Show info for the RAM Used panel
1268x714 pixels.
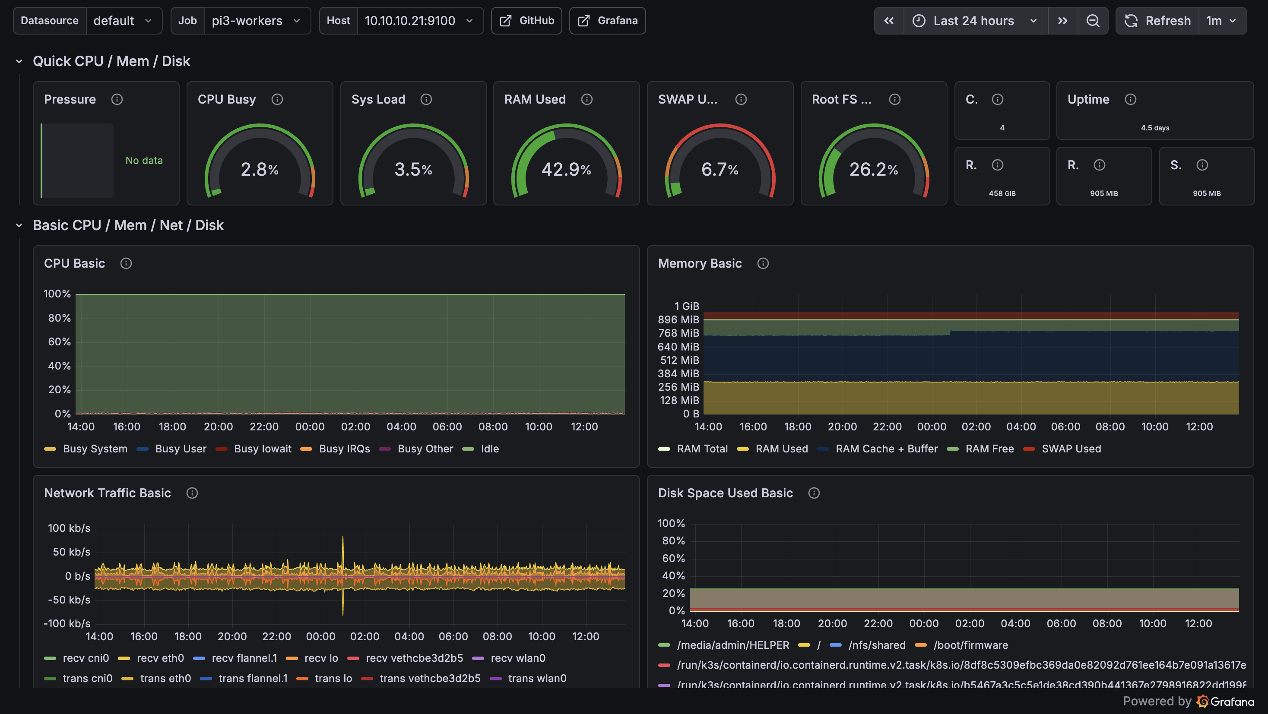coord(587,99)
